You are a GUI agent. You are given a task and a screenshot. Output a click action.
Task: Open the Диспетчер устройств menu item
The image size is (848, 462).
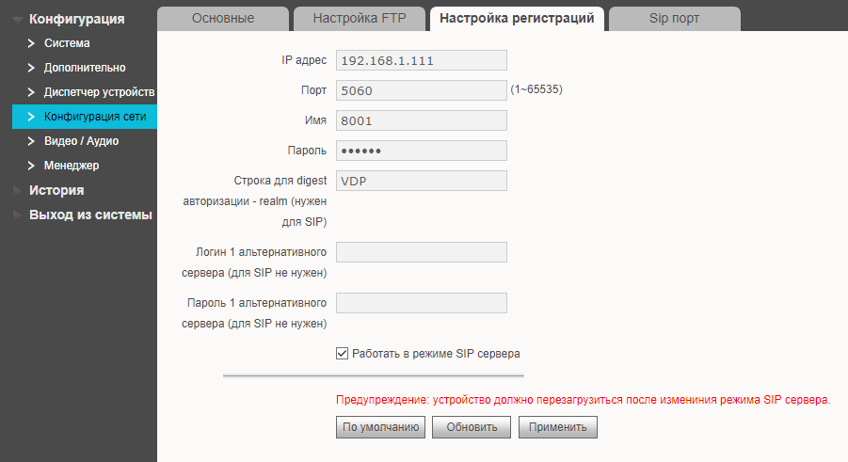[100, 92]
